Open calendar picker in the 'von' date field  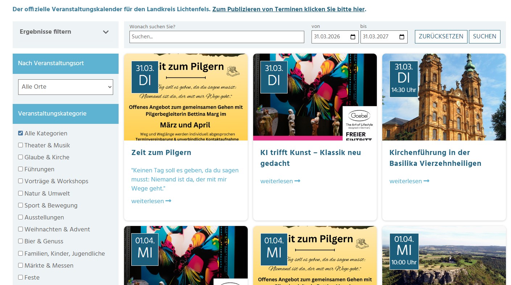pyautogui.click(x=353, y=37)
